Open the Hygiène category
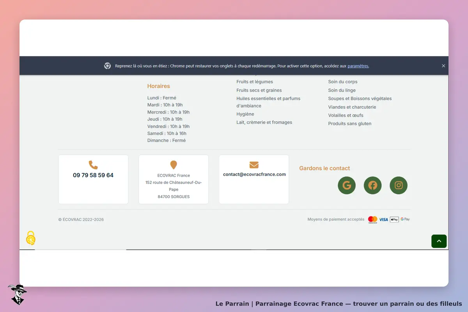The width and height of the screenshot is (468, 312). (245, 114)
